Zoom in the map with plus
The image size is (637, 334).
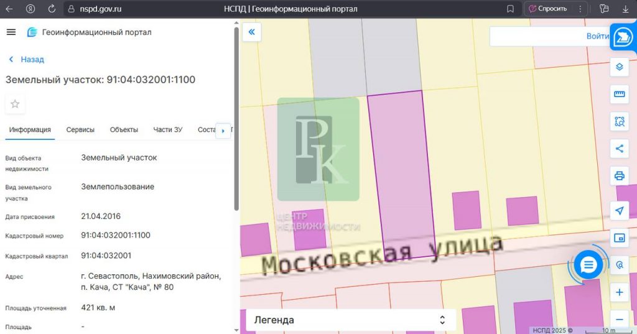pyautogui.click(x=619, y=292)
